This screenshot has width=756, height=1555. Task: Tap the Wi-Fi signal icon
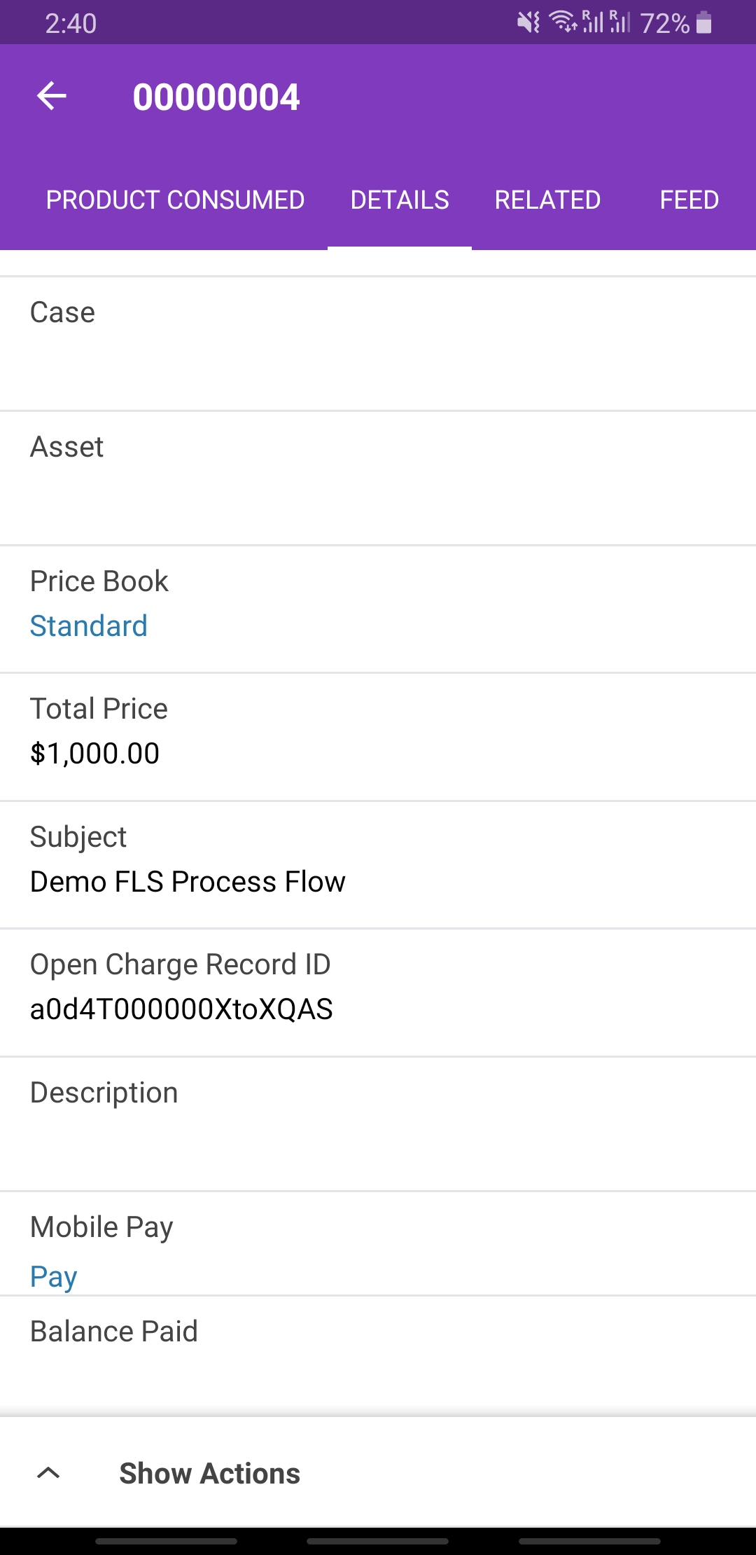coord(563,22)
